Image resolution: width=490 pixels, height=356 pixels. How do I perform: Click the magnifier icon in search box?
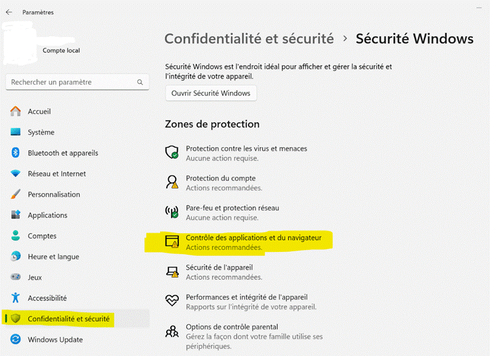[140, 82]
